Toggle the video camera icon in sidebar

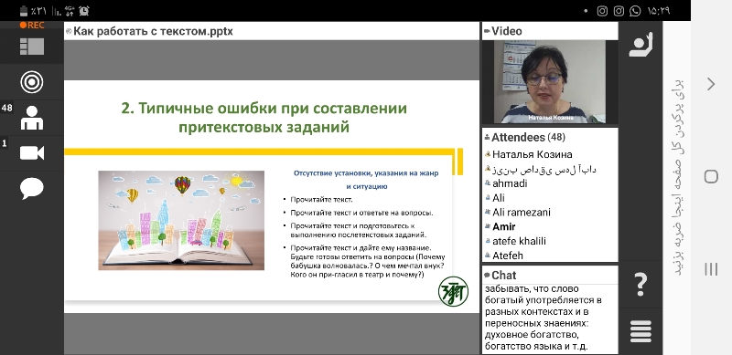(32, 152)
